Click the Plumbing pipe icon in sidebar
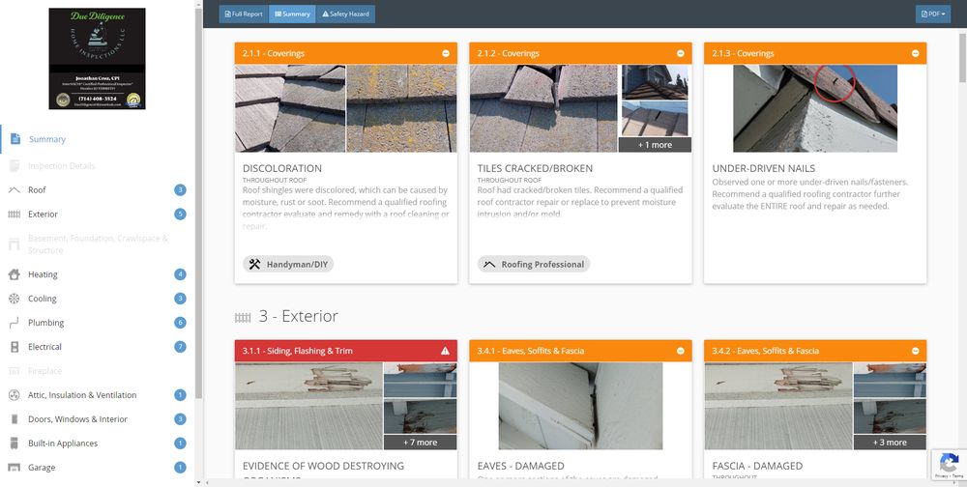 coord(15,323)
